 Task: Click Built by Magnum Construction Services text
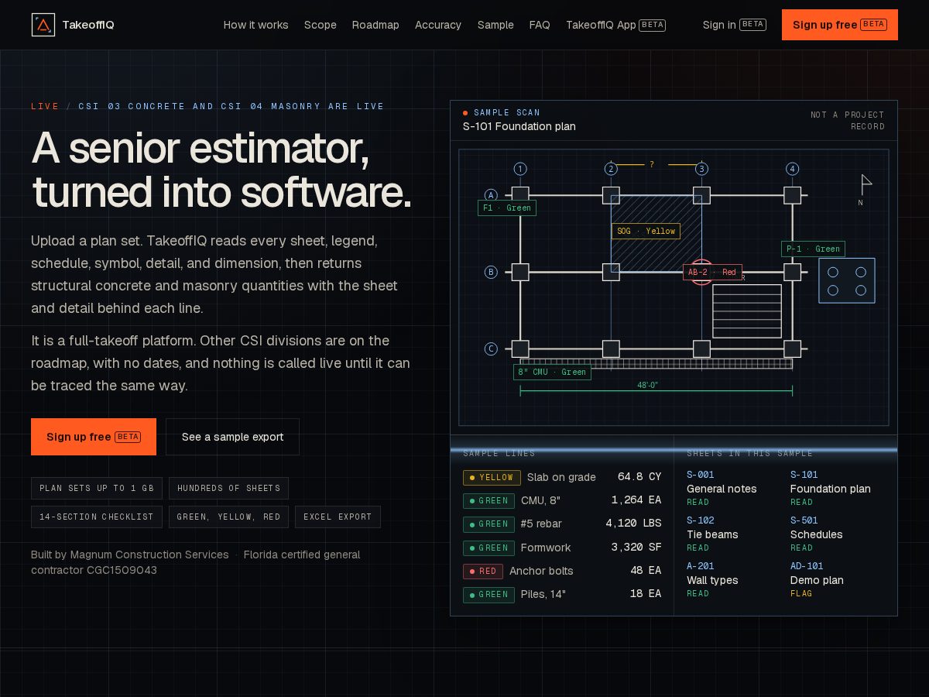(x=130, y=555)
